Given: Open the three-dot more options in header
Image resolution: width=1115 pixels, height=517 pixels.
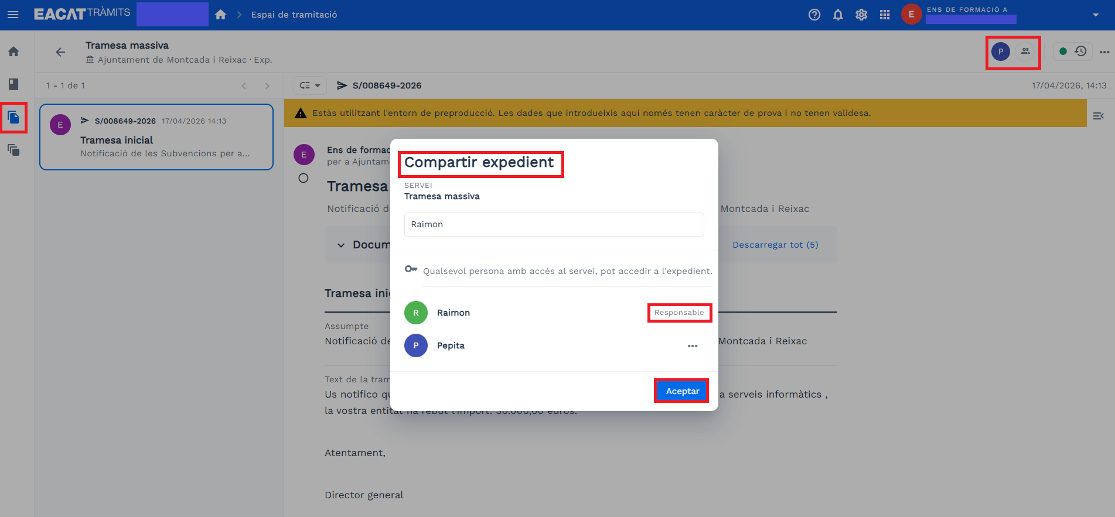Looking at the screenshot, I should click(x=1104, y=52).
